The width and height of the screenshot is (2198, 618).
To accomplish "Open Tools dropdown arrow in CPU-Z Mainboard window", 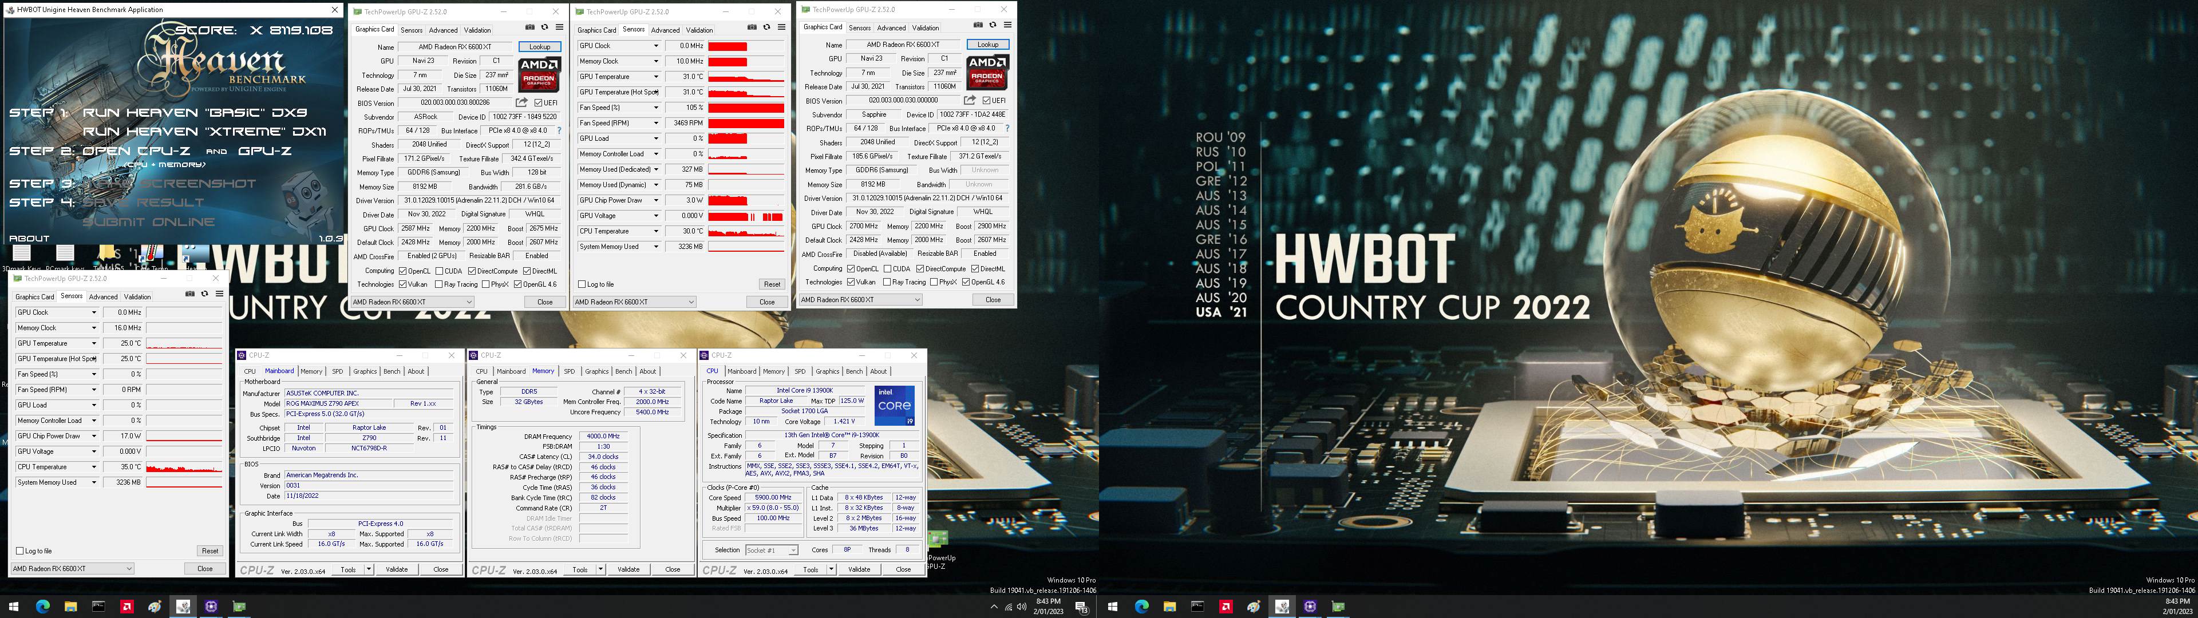I will tap(369, 569).
